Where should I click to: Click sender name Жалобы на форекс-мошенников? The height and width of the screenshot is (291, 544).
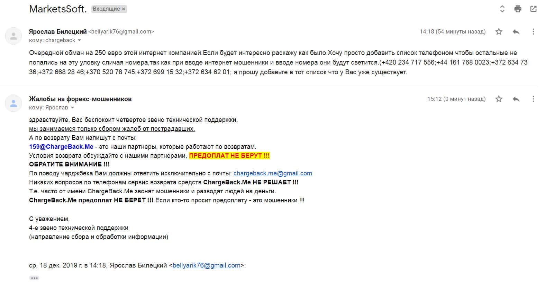click(80, 99)
